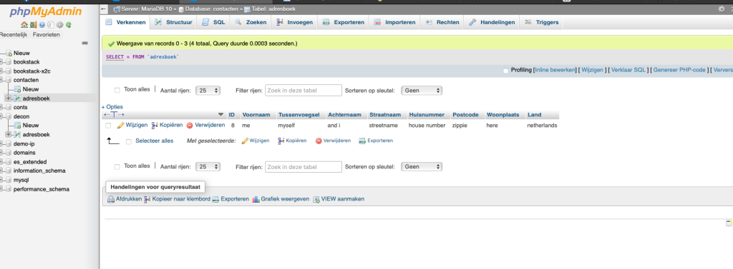Open the Favorieten tab in sidebar
733x269 pixels.
coord(47,34)
